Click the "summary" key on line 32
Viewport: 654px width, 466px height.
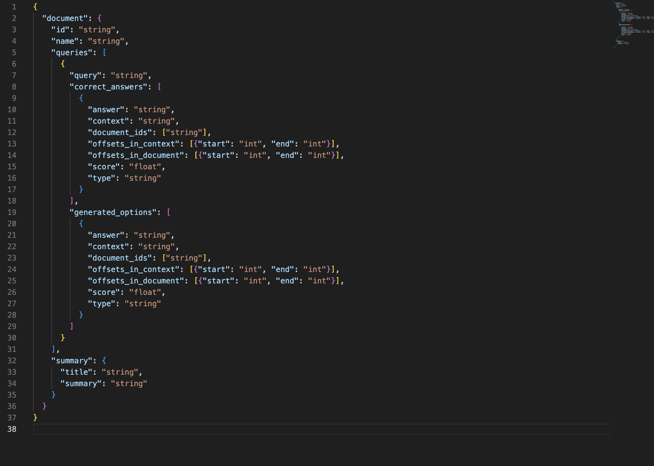click(x=72, y=361)
